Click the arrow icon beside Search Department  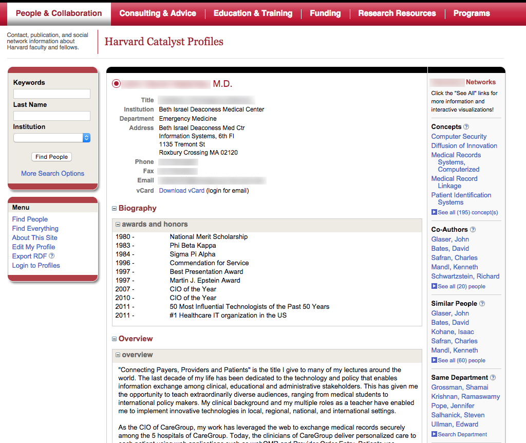(434, 434)
